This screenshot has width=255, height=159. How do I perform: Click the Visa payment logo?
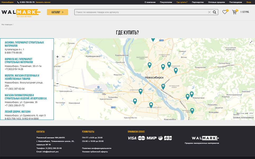(x=132, y=138)
